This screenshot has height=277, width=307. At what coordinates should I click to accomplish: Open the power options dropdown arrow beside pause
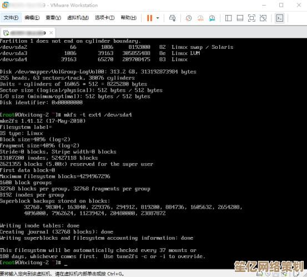(x=158, y=18)
